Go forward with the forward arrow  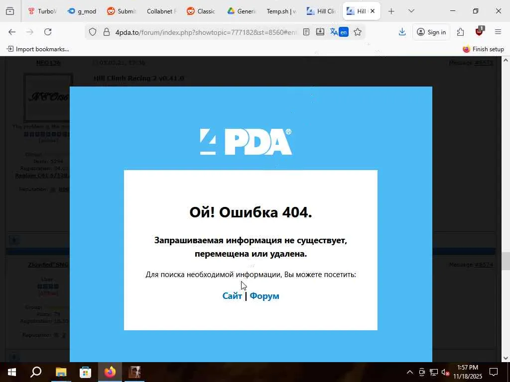tap(30, 32)
